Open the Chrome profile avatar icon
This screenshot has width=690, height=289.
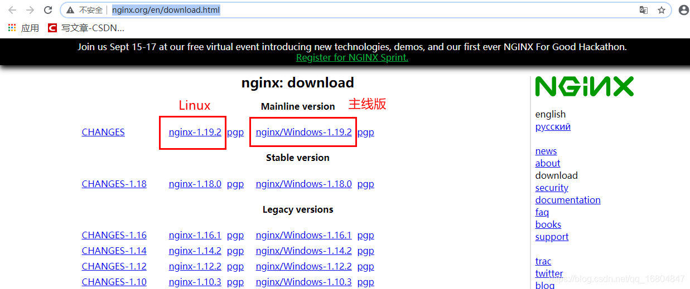683,10
